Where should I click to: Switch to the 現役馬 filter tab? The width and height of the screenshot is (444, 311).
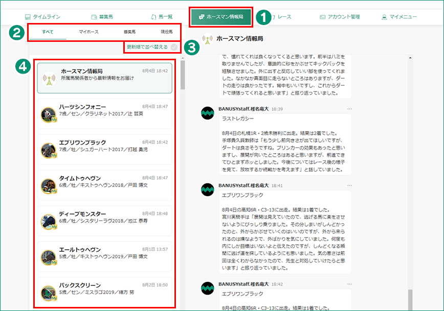[167, 32]
